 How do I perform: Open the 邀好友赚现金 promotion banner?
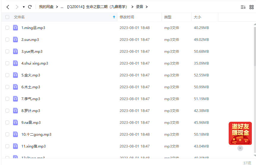240,133
